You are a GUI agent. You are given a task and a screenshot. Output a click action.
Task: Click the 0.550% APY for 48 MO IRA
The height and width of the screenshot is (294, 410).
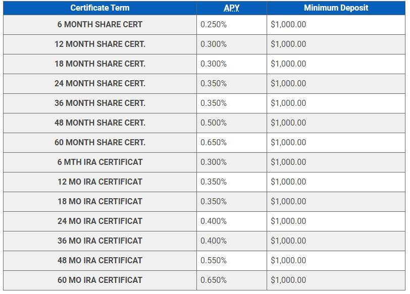click(x=214, y=260)
